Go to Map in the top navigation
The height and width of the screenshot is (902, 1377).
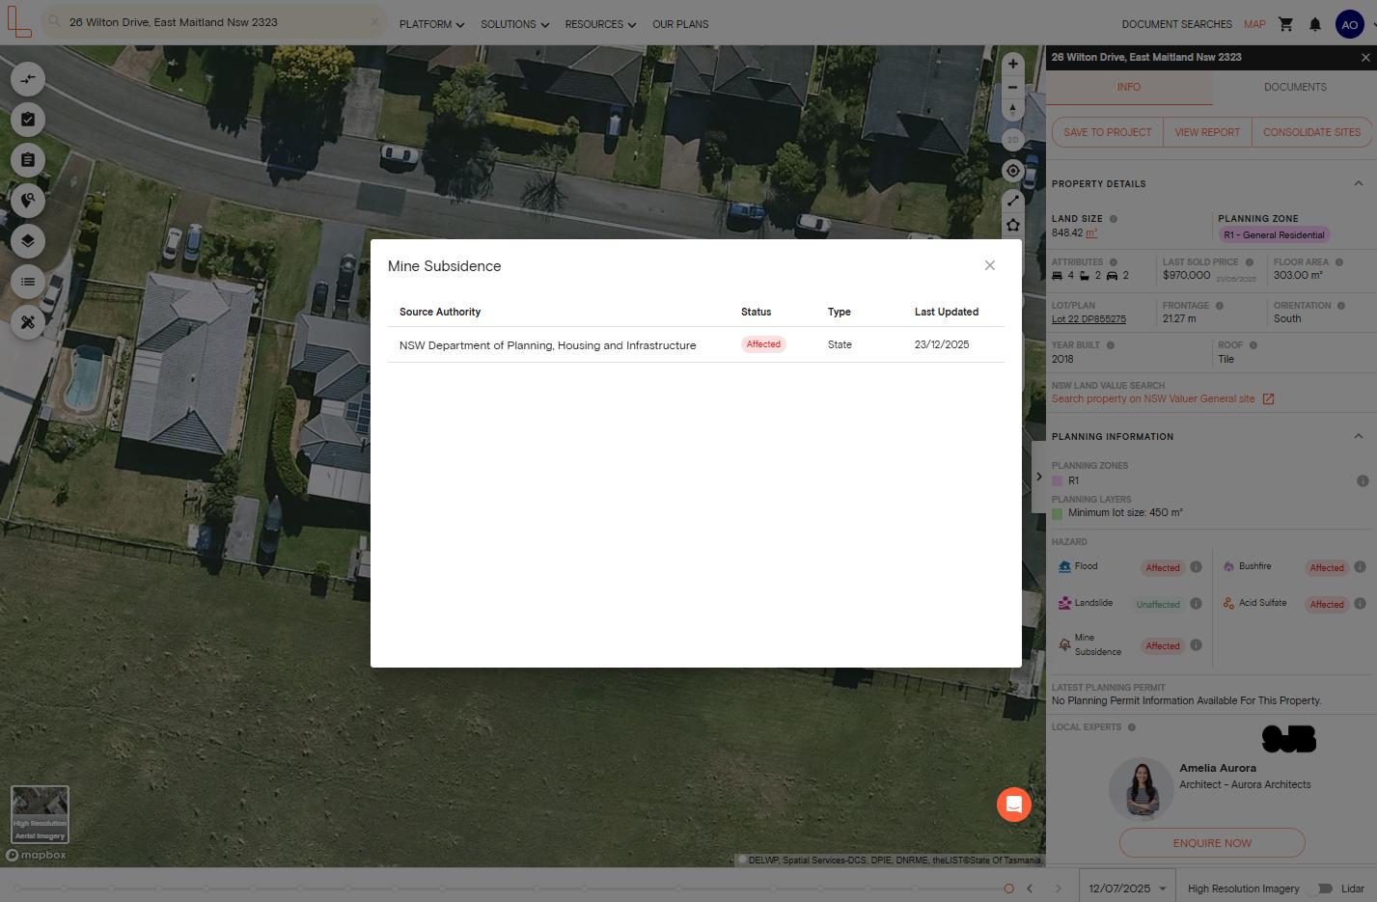1254,24
